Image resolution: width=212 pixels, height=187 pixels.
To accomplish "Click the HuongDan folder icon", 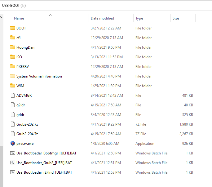I will (13, 47).
